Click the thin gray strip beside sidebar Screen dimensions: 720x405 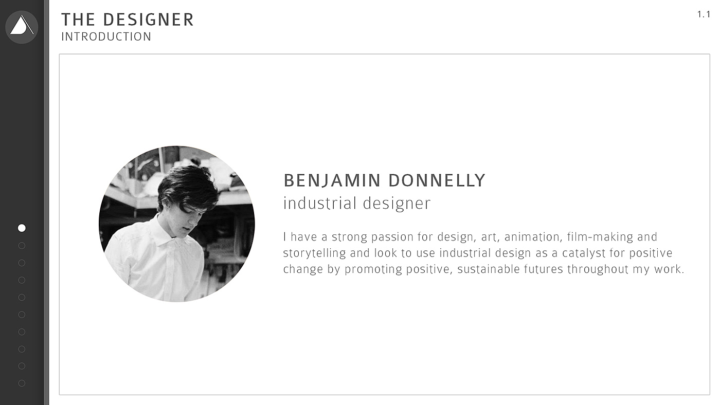pos(46,206)
